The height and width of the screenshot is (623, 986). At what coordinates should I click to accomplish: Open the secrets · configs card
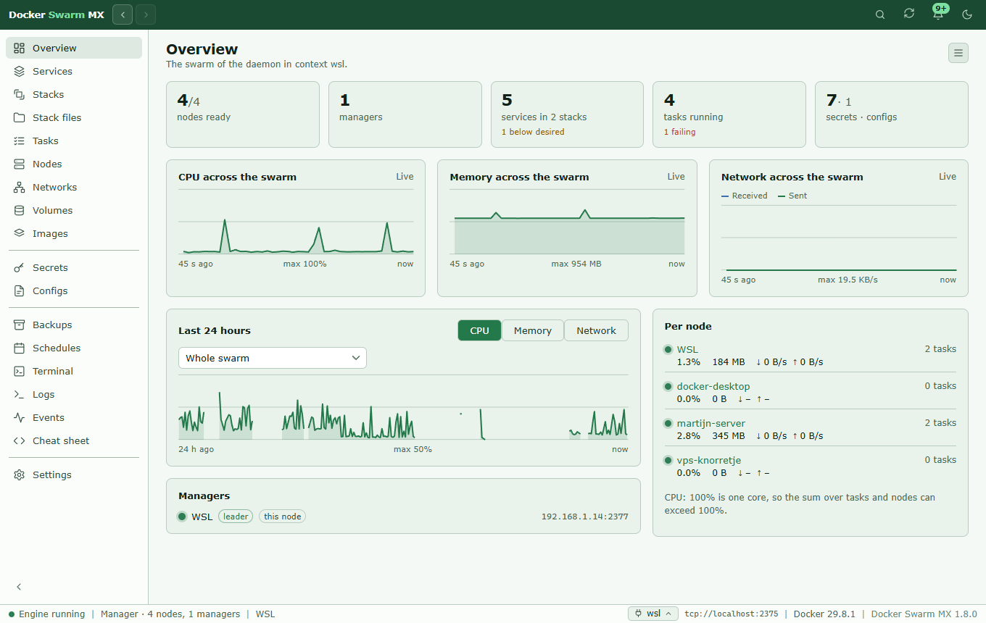click(892, 114)
